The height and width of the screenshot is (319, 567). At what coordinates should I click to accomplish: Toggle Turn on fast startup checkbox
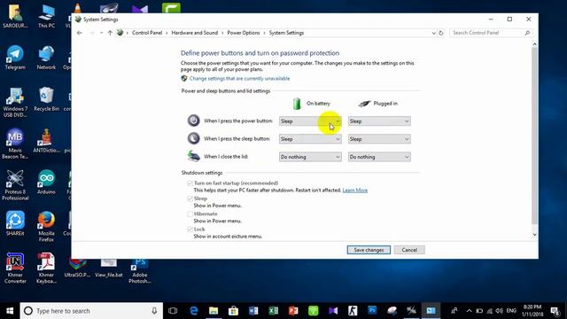[190, 183]
